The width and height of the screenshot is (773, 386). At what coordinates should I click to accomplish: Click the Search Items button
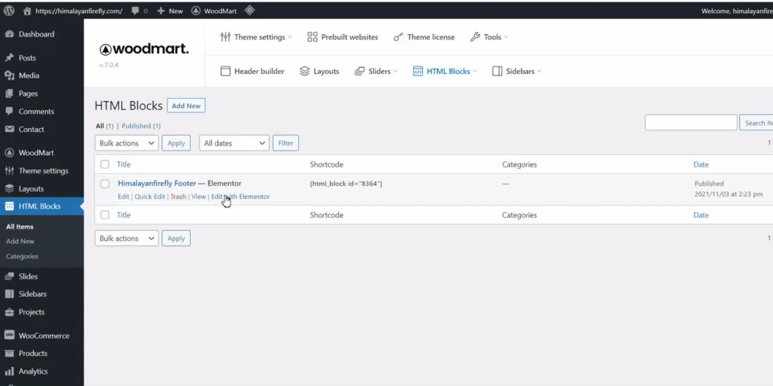757,123
